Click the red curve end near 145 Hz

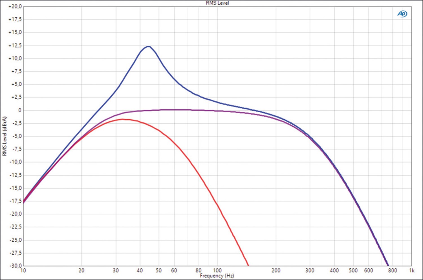pos(248,264)
